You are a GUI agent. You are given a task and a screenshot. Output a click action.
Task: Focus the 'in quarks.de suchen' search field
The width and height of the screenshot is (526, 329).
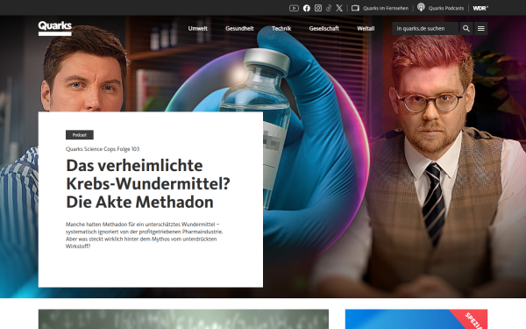[x=425, y=29]
